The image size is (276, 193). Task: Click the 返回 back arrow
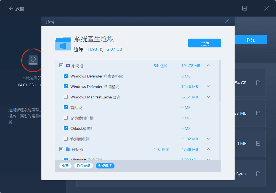click(x=10, y=8)
